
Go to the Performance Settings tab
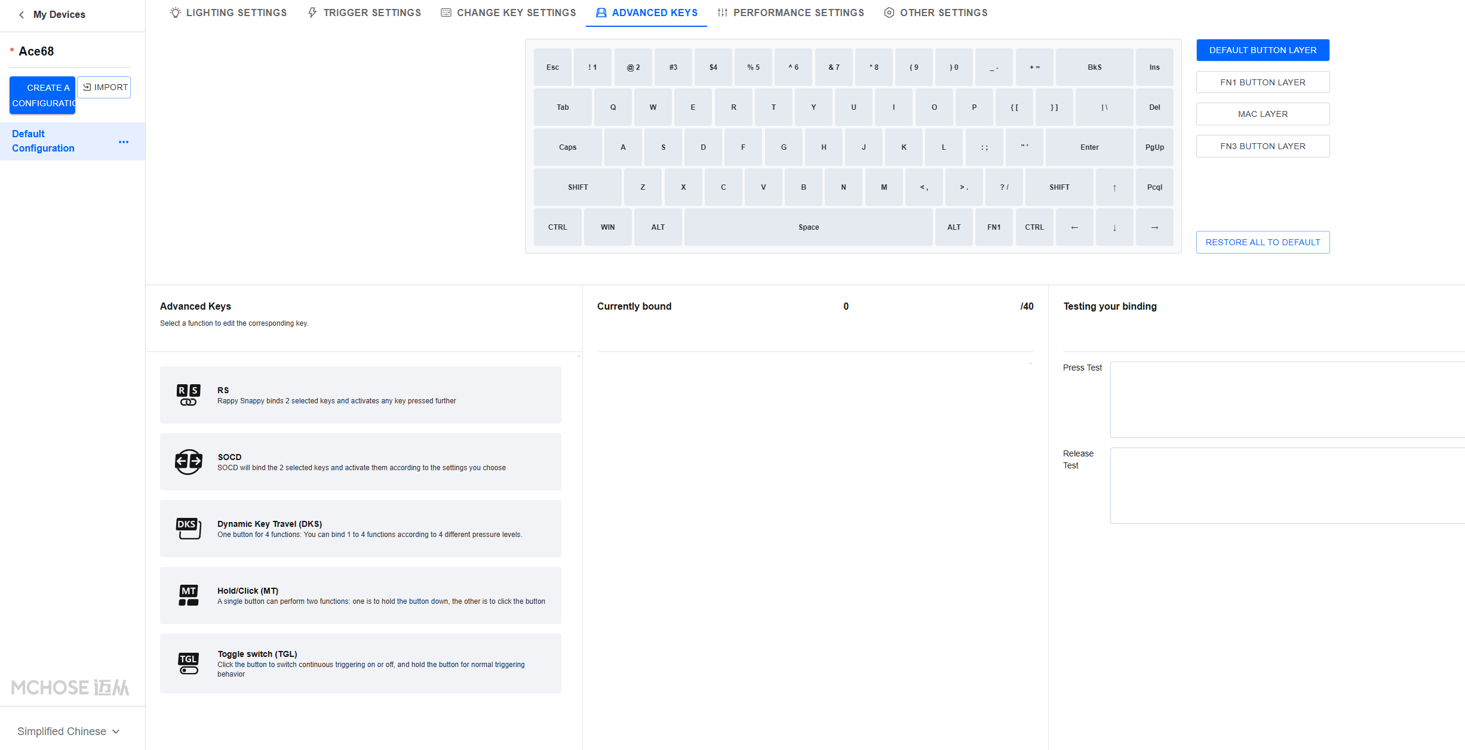click(791, 13)
